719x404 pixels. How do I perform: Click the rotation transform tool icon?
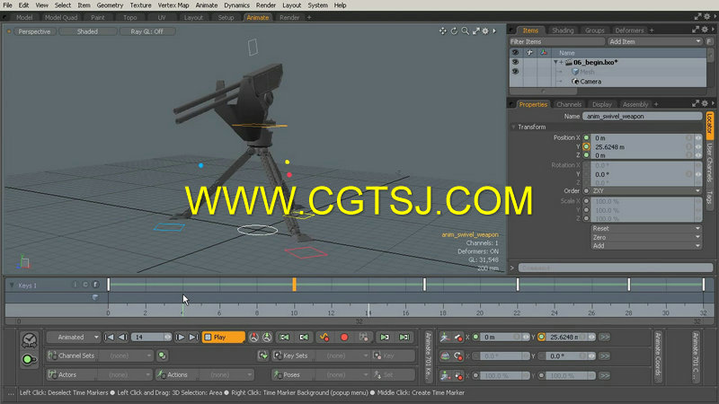click(445, 356)
